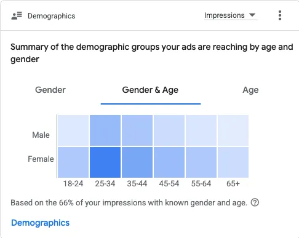The height and width of the screenshot is (238, 299).
Task: Click the Male 18-24 heatmap cell
Action: pos(73,130)
